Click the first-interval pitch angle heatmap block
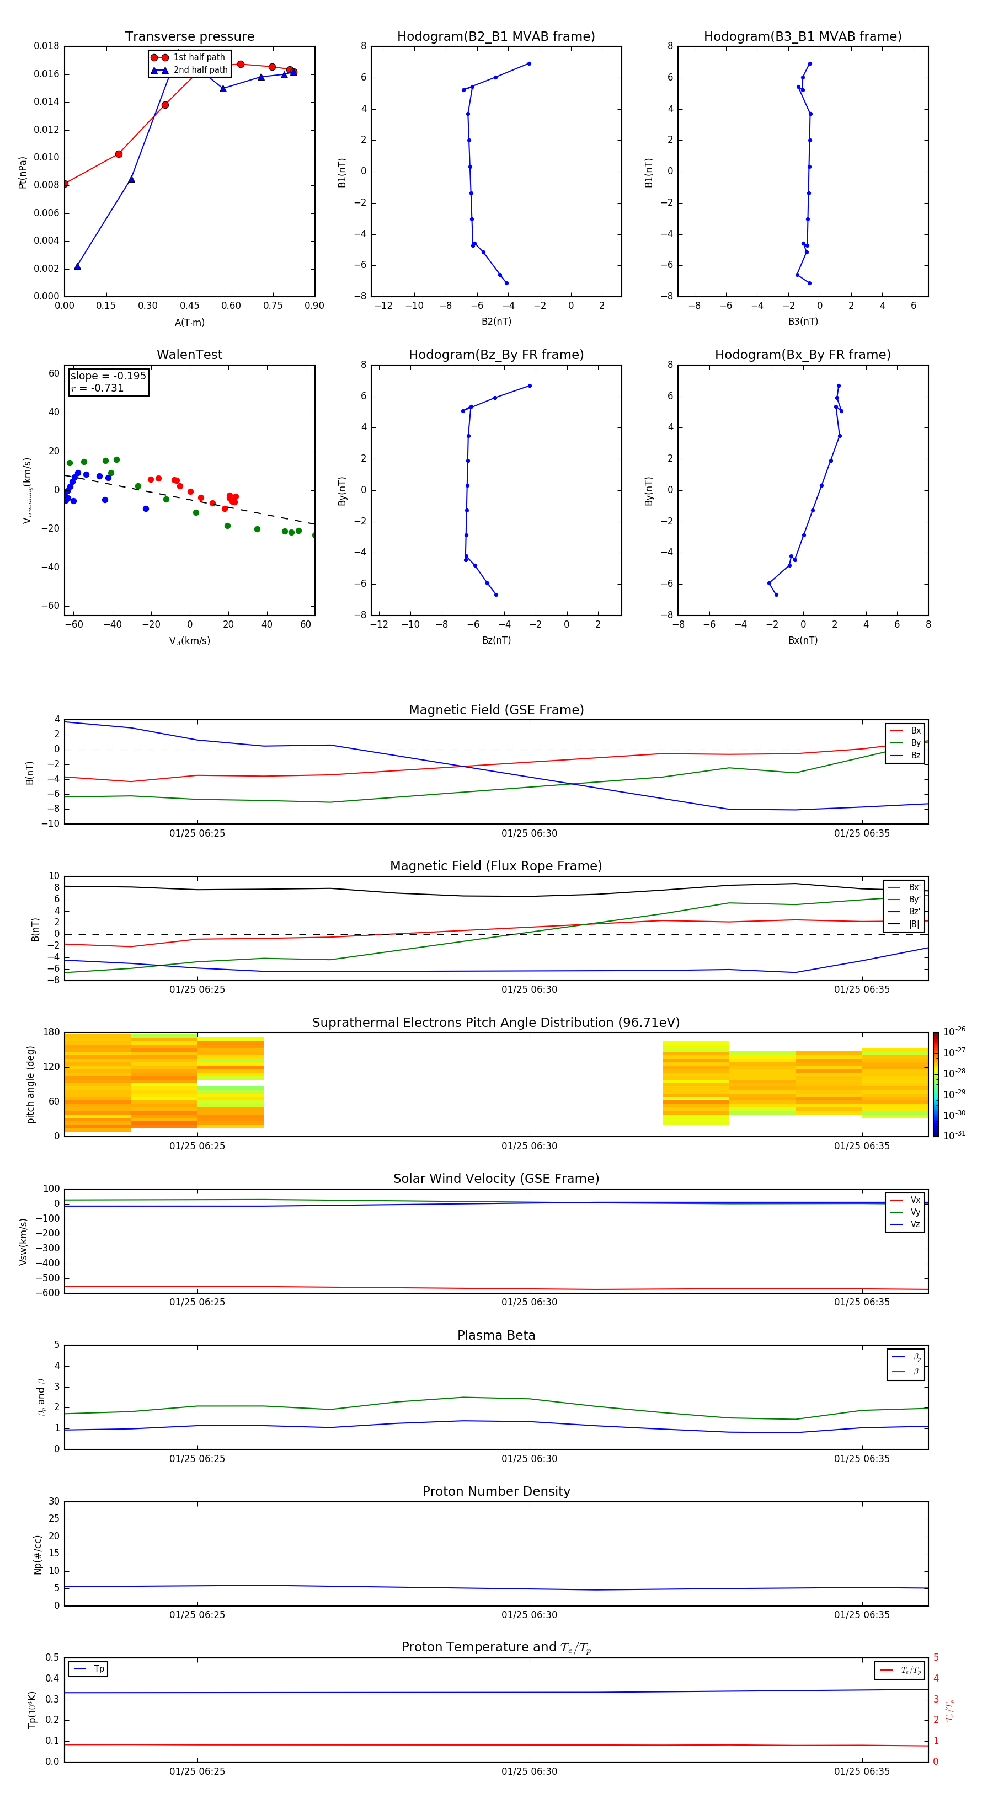 coord(98,1083)
